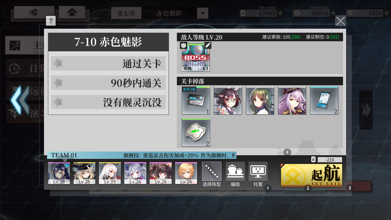The image size is (391, 220).
Task: Expand the right-side arrow panel
Action: [x=366, y=110]
